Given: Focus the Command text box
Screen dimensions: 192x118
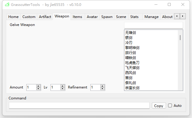Looking at the screenshot, I should pyautogui.click(x=79, y=106).
